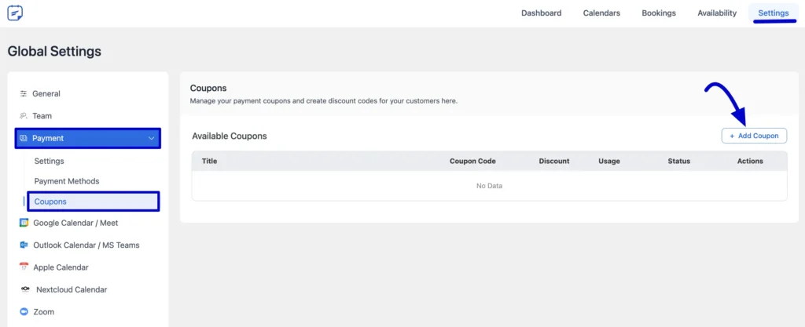Image resolution: width=805 pixels, height=327 pixels.
Task: Click the Zoom camera icon
Action: 24,311
